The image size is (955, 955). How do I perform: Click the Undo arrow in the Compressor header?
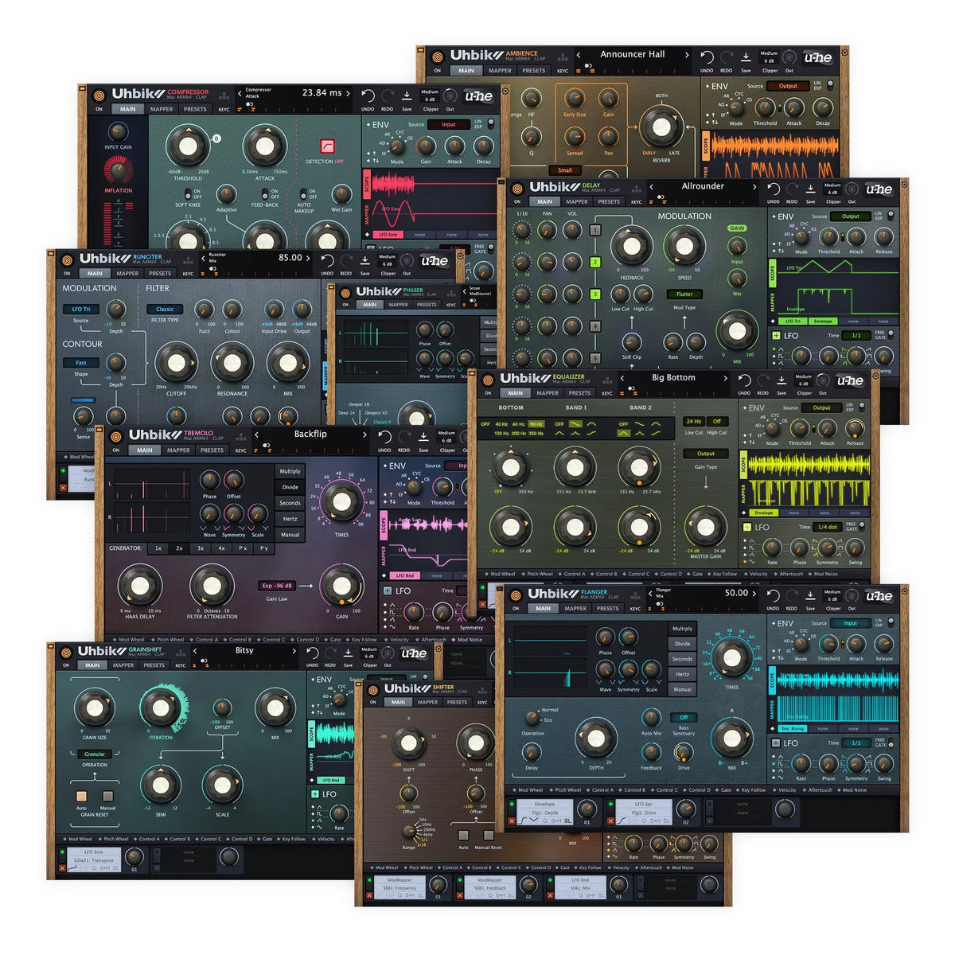(x=368, y=95)
